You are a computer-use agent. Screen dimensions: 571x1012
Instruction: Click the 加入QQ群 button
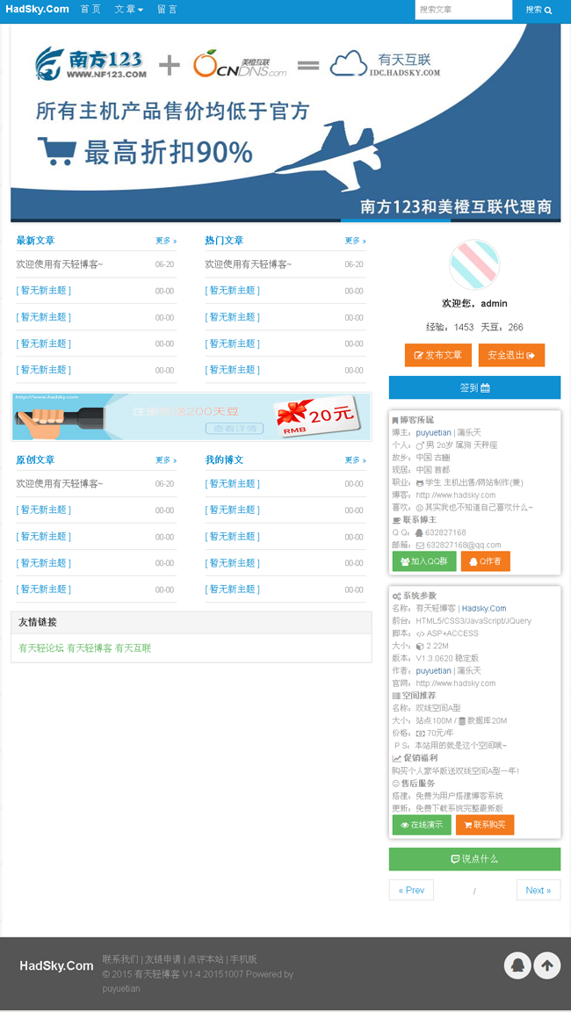click(x=424, y=560)
